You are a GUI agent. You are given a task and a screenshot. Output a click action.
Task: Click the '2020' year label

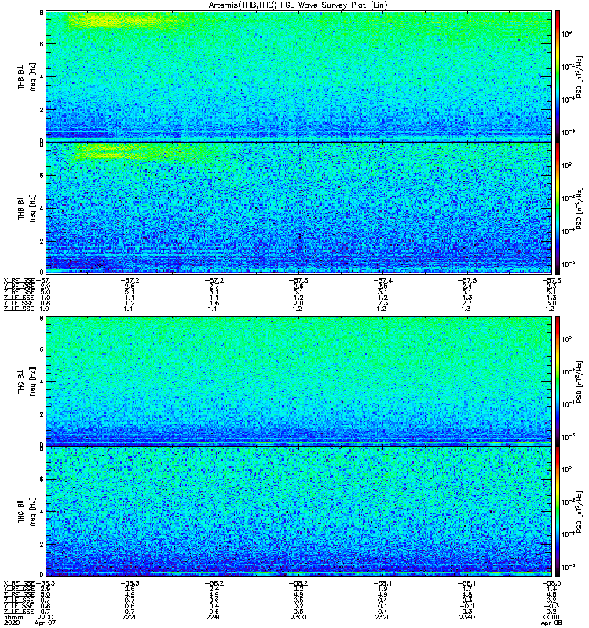point(12,623)
